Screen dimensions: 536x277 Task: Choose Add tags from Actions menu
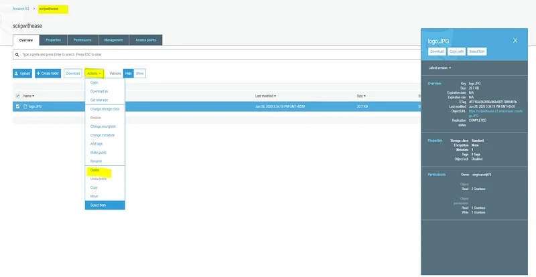tap(96, 144)
